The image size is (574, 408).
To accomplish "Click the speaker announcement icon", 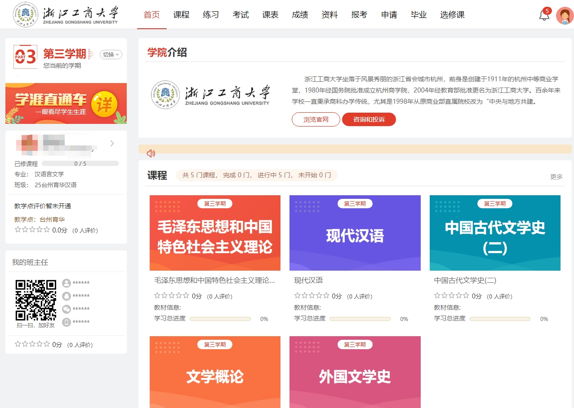I will tap(151, 154).
